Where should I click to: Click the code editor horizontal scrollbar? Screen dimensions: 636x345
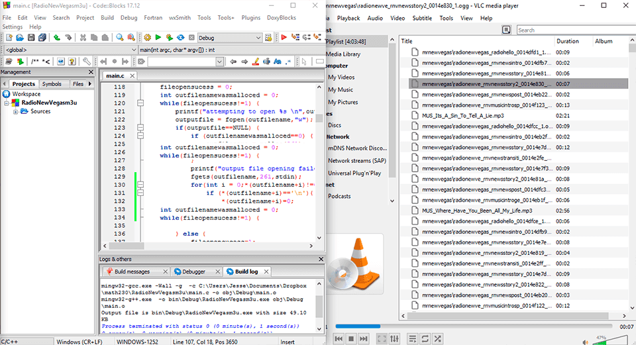(208, 246)
